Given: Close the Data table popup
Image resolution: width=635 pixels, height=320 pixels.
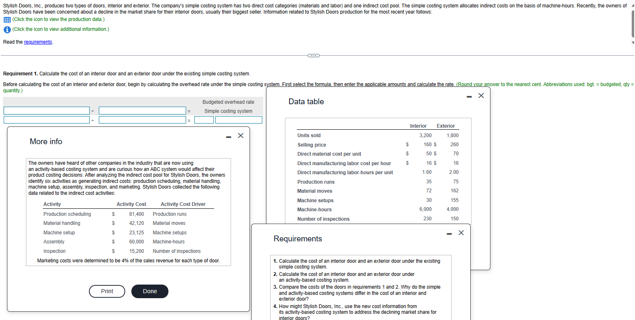Looking at the screenshot, I should (481, 96).
